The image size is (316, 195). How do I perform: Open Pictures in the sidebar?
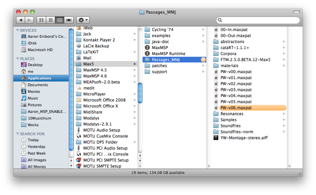pos(32,105)
